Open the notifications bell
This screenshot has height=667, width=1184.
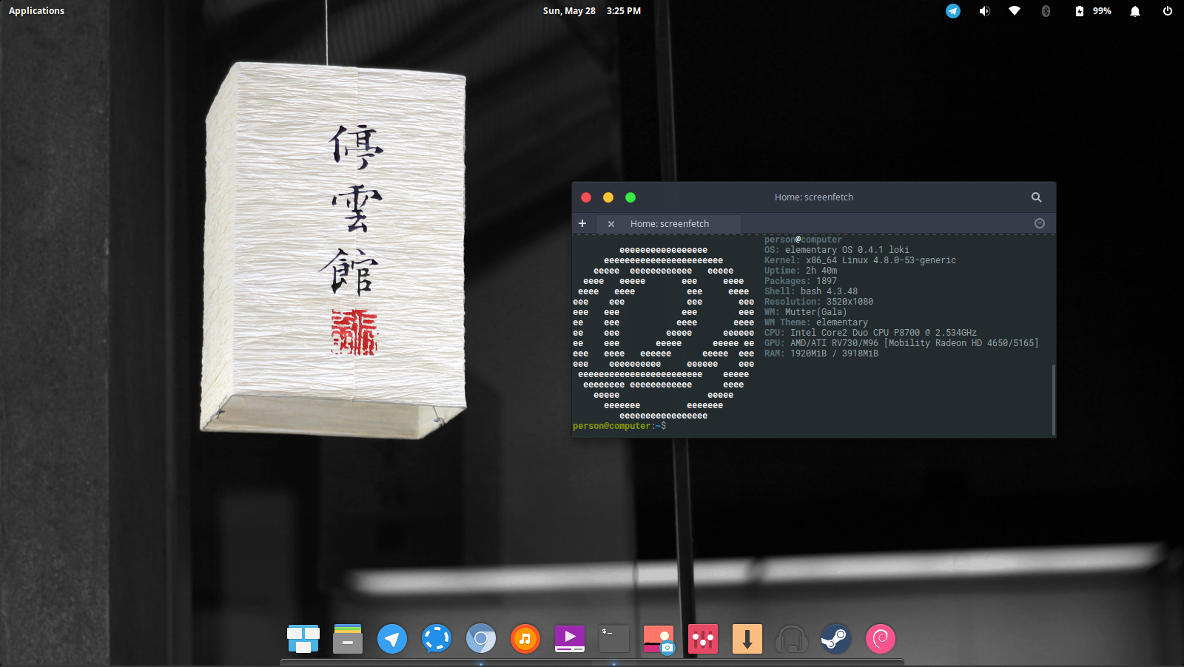click(1135, 11)
